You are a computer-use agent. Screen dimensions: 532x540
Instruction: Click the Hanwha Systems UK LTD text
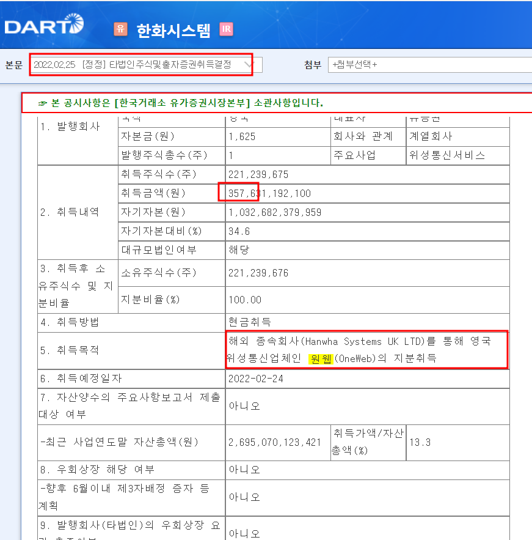point(365,342)
